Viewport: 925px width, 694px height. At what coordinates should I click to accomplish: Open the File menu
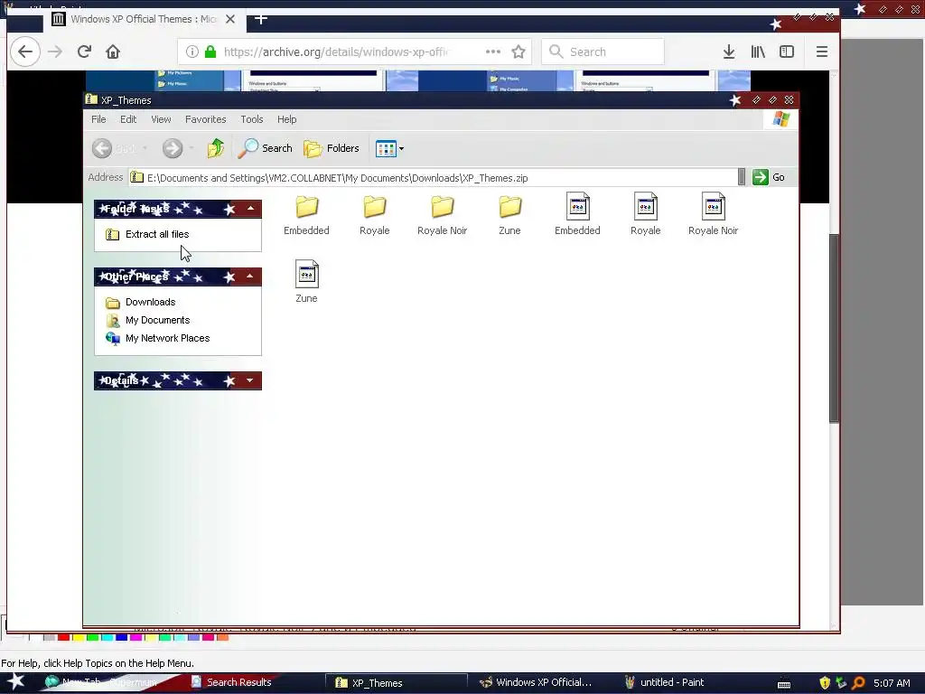(x=98, y=119)
